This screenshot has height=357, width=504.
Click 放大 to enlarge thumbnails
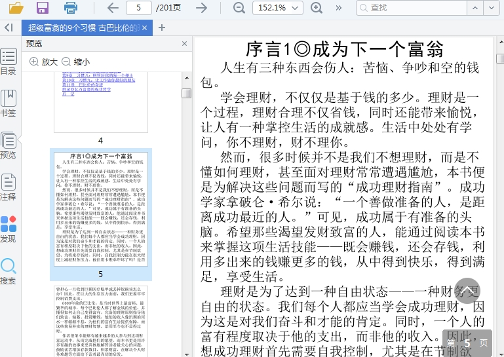click(x=44, y=62)
